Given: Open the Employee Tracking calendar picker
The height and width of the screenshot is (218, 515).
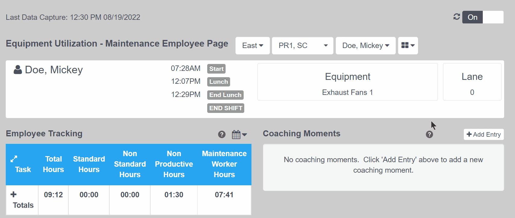Looking at the screenshot, I should 239,135.
